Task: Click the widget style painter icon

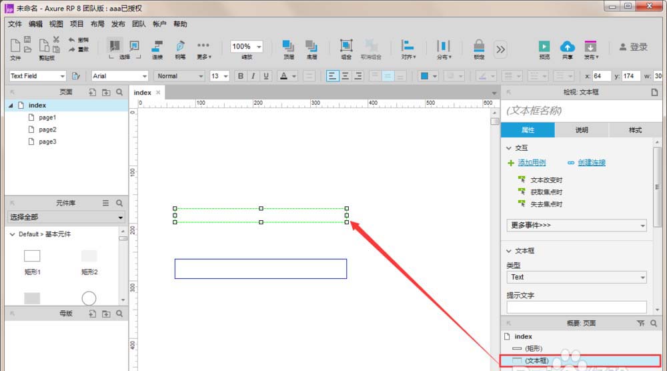Action: coord(76,75)
